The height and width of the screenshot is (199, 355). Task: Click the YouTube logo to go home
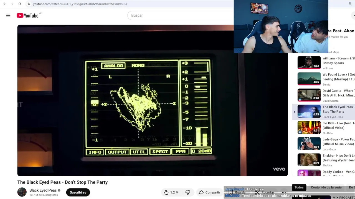[x=27, y=15]
